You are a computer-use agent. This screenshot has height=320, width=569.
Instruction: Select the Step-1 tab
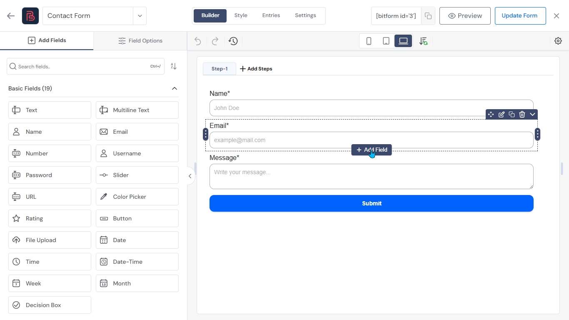(220, 69)
